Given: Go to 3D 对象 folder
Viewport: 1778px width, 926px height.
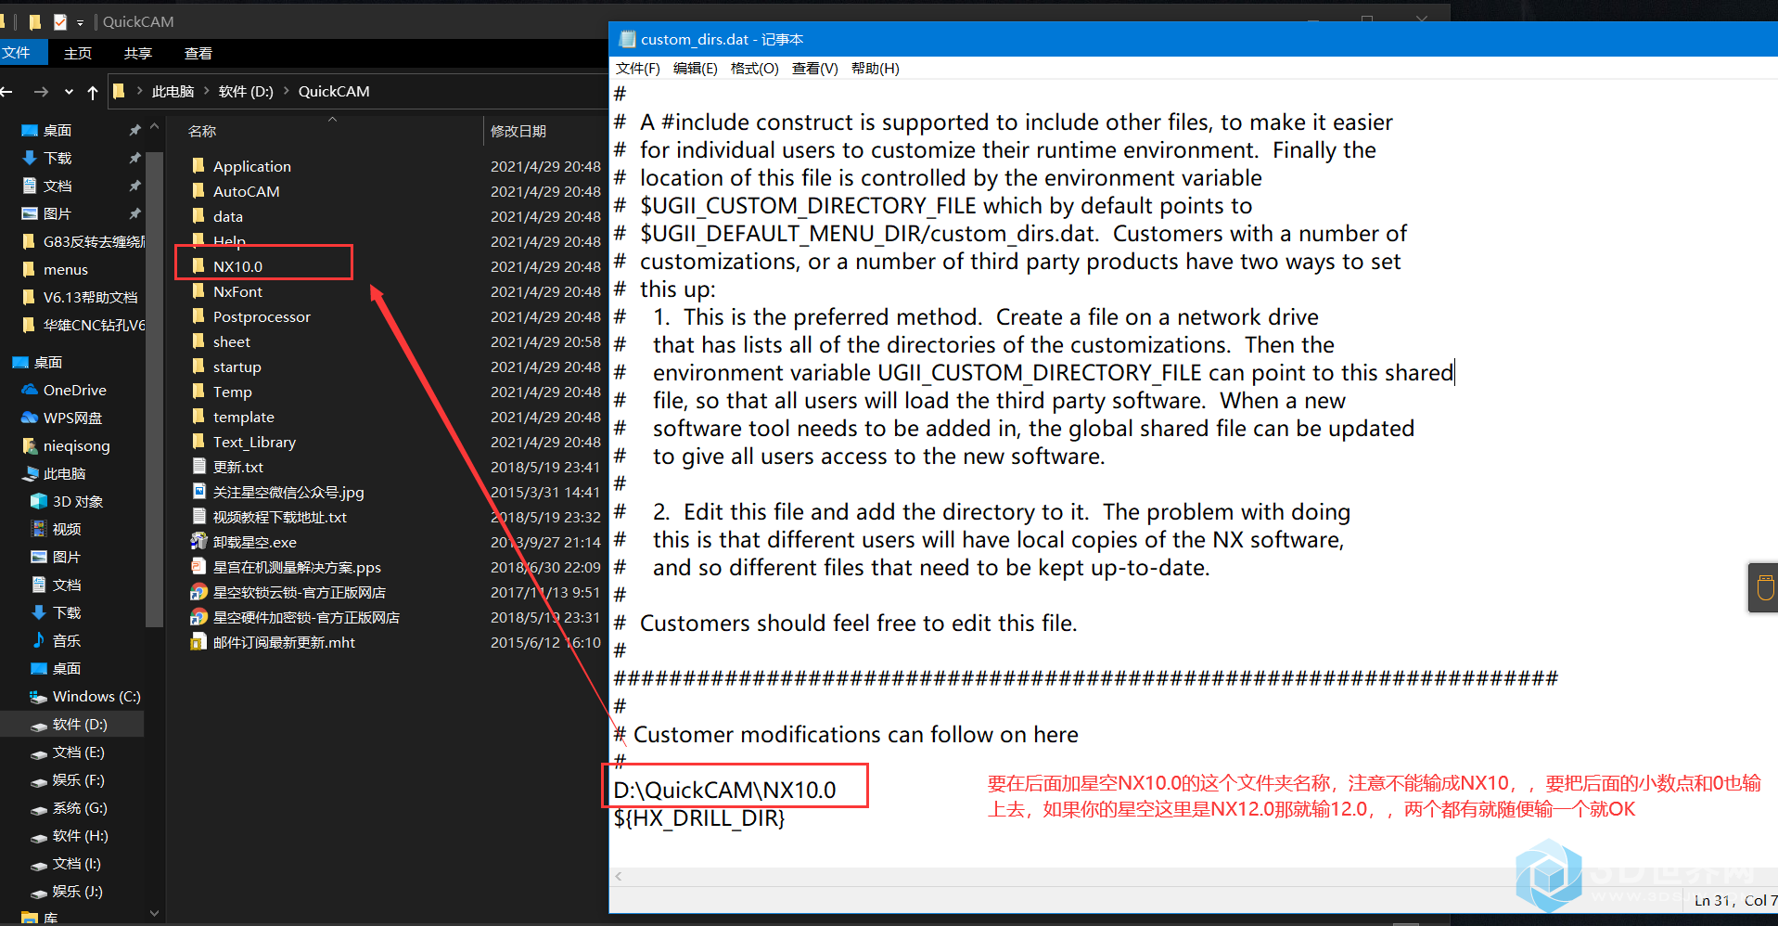Looking at the screenshot, I should click(77, 501).
